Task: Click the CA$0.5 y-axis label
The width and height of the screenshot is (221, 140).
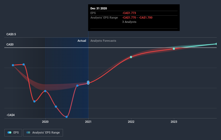Action: coord(11,34)
